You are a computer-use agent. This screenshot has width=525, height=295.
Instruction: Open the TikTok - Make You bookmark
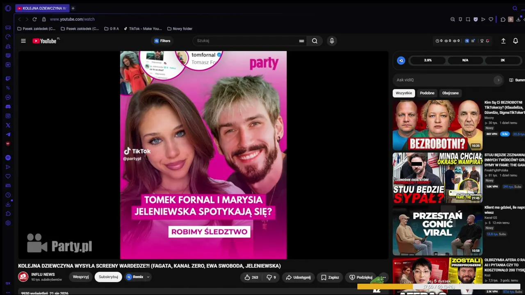tap(143, 29)
